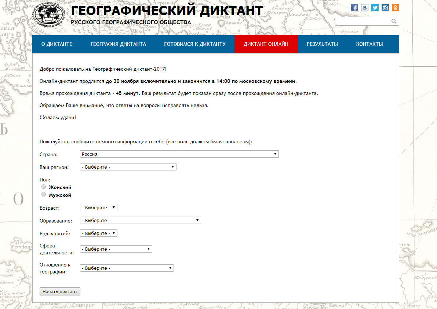Image resolution: width=437 pixels, height=309 pixels.
Task: Click the Russian Geographical Society globe logo
Action: (x=49, y=15)
